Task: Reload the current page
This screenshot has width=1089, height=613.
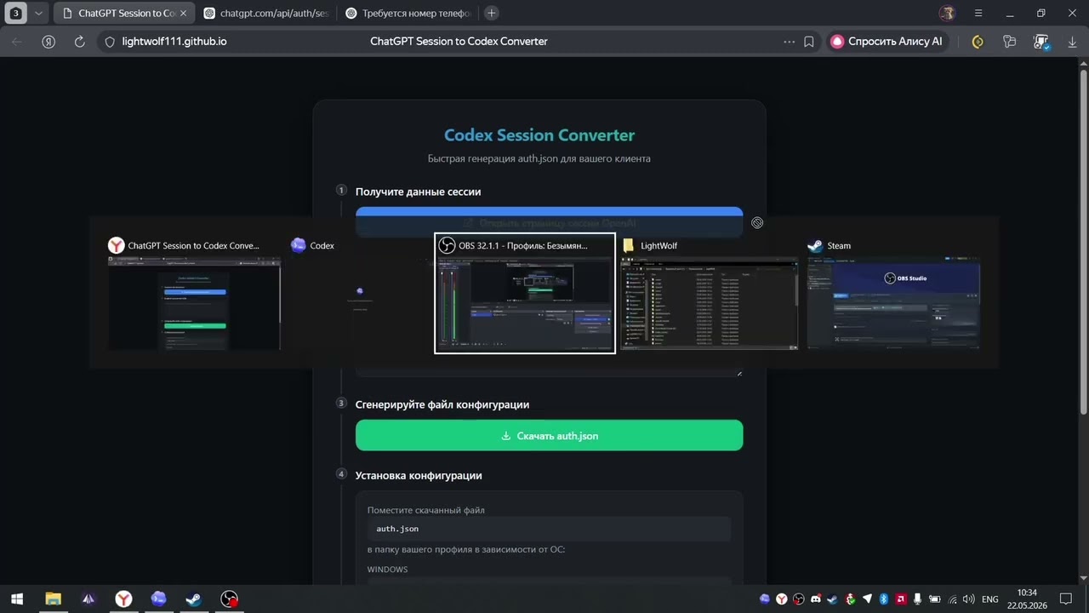Action: [x=79, y=41]
